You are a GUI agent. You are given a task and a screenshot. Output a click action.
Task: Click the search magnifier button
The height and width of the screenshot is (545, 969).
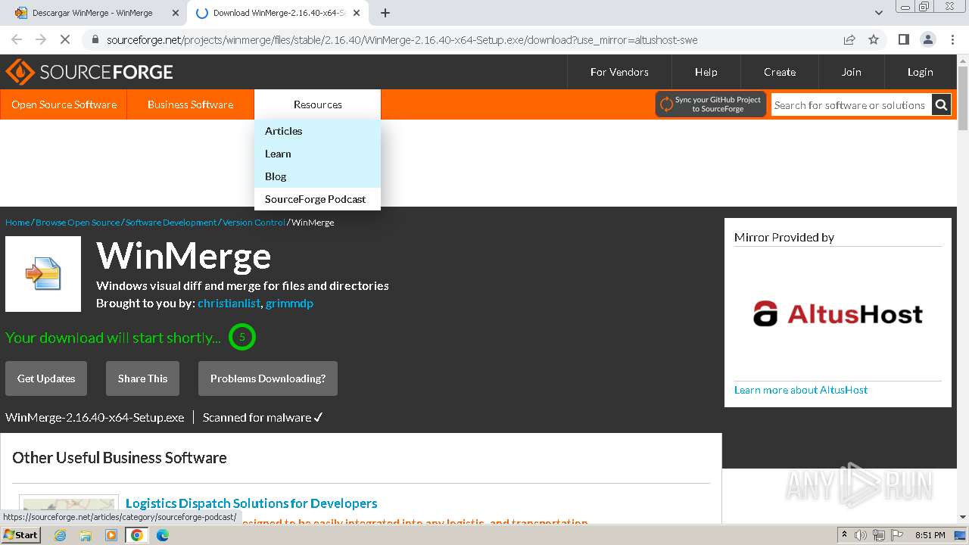coord(941,105)
